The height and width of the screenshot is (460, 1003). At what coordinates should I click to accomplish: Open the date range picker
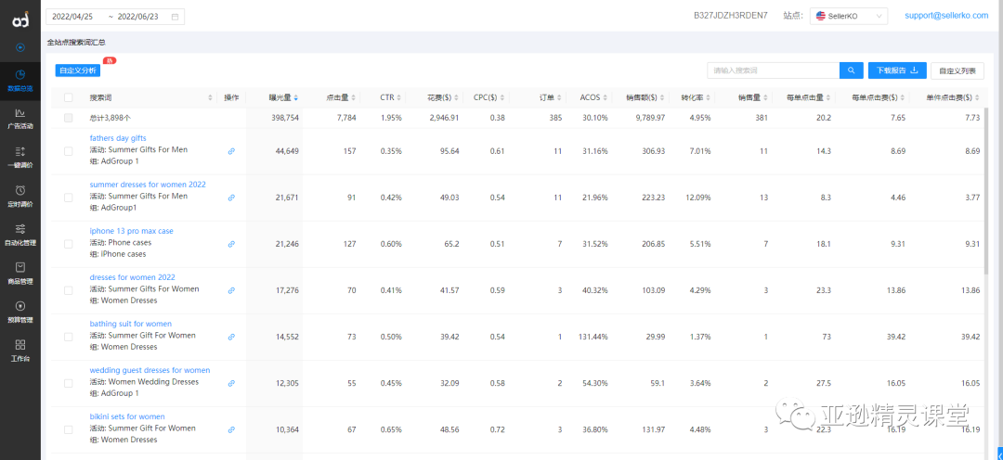pyautogui.click(x=115, y=17)
